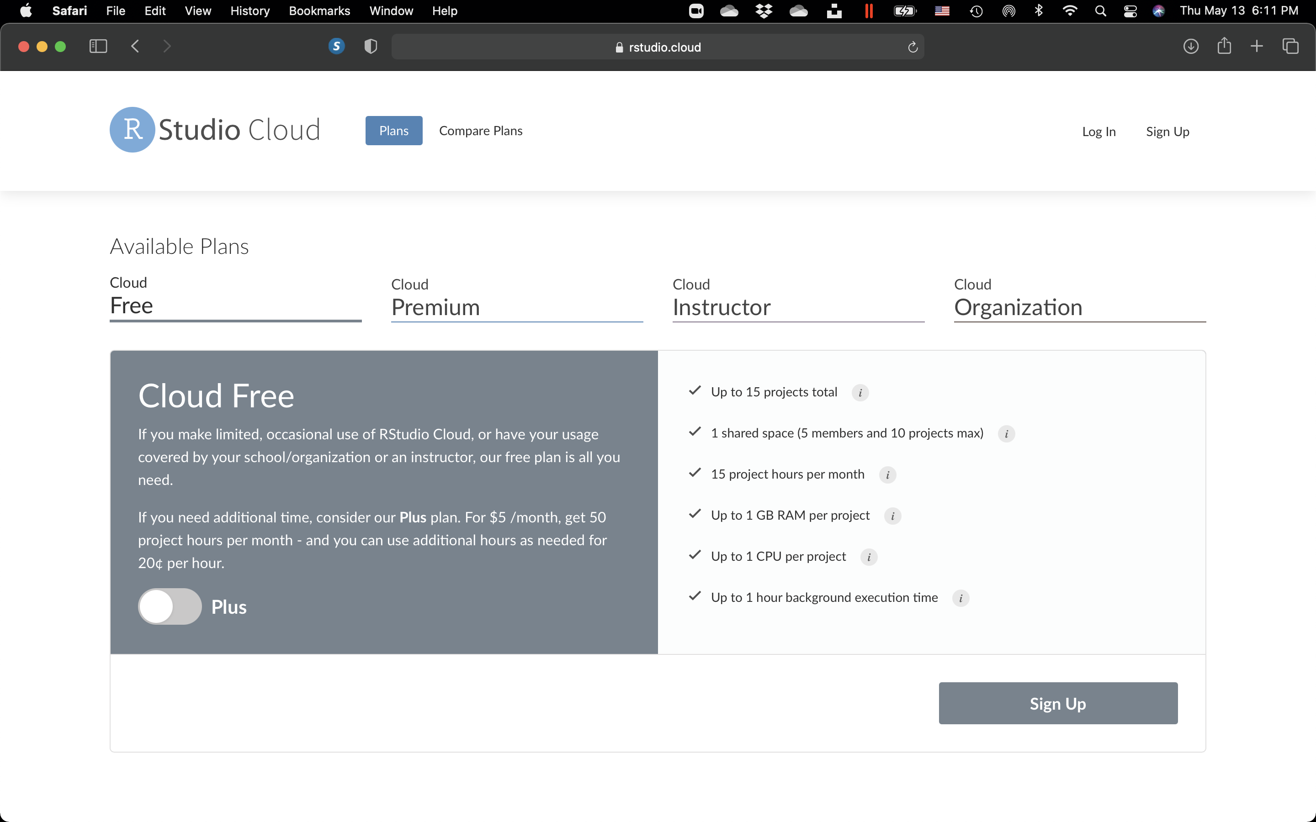
Task: Open a new Safari tab
Action: 1257,46
